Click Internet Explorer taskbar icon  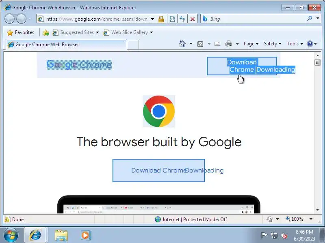[35, 235]
